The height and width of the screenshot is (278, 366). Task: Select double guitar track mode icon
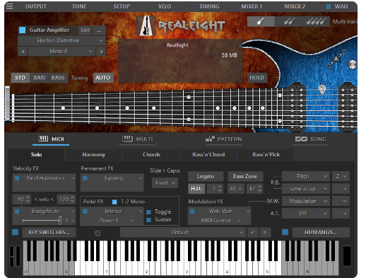tap(289, 22)
